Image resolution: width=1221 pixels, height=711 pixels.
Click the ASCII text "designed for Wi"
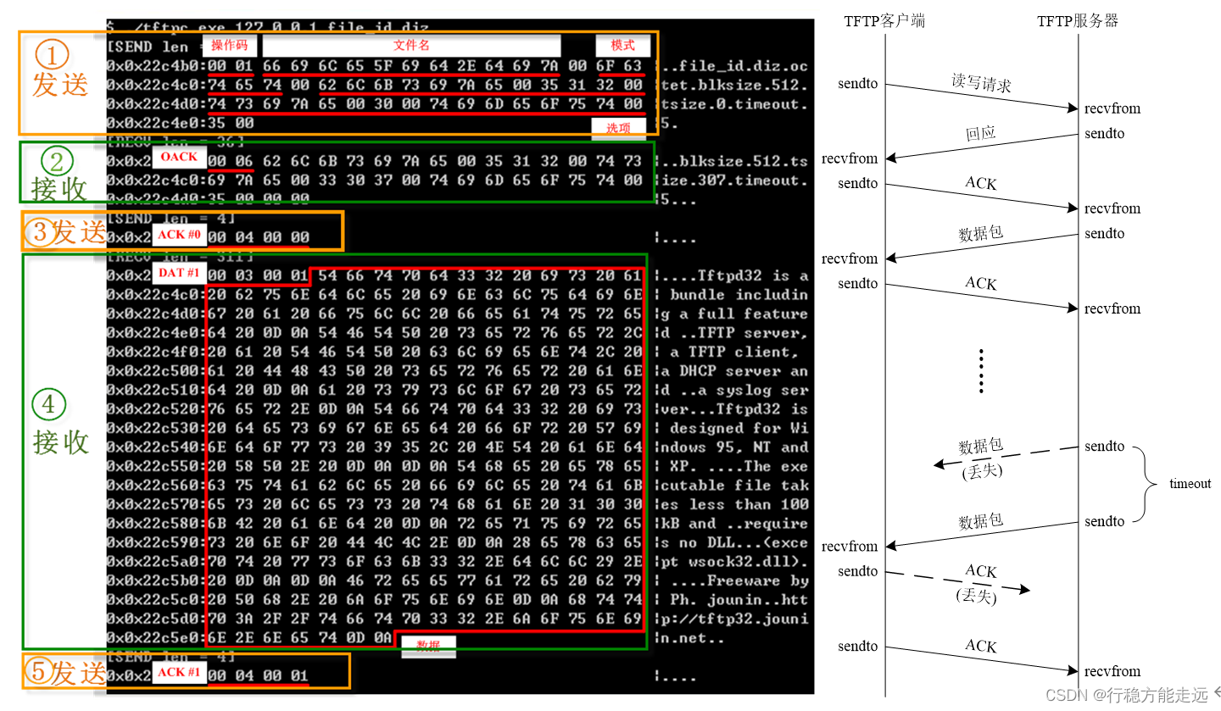[x=739, y=428]
